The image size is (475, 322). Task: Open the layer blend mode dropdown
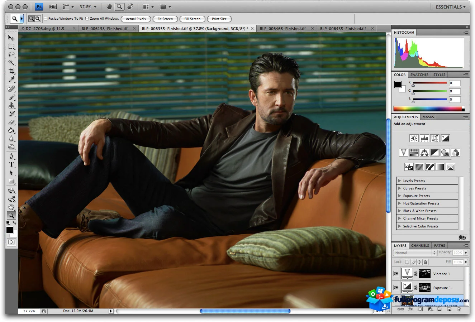[x=415, y=253]
